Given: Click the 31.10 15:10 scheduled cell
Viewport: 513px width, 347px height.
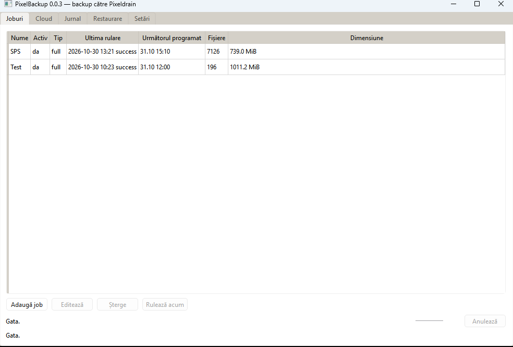Looking at the screenshot, I should click(x=172, y=52).
